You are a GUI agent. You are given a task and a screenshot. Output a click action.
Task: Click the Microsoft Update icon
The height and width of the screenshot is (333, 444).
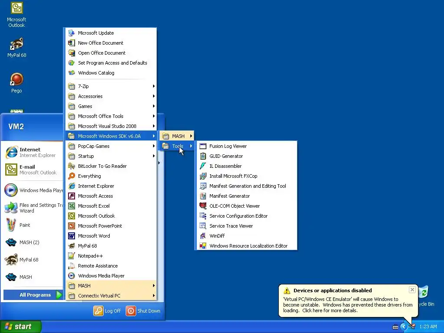72,33
